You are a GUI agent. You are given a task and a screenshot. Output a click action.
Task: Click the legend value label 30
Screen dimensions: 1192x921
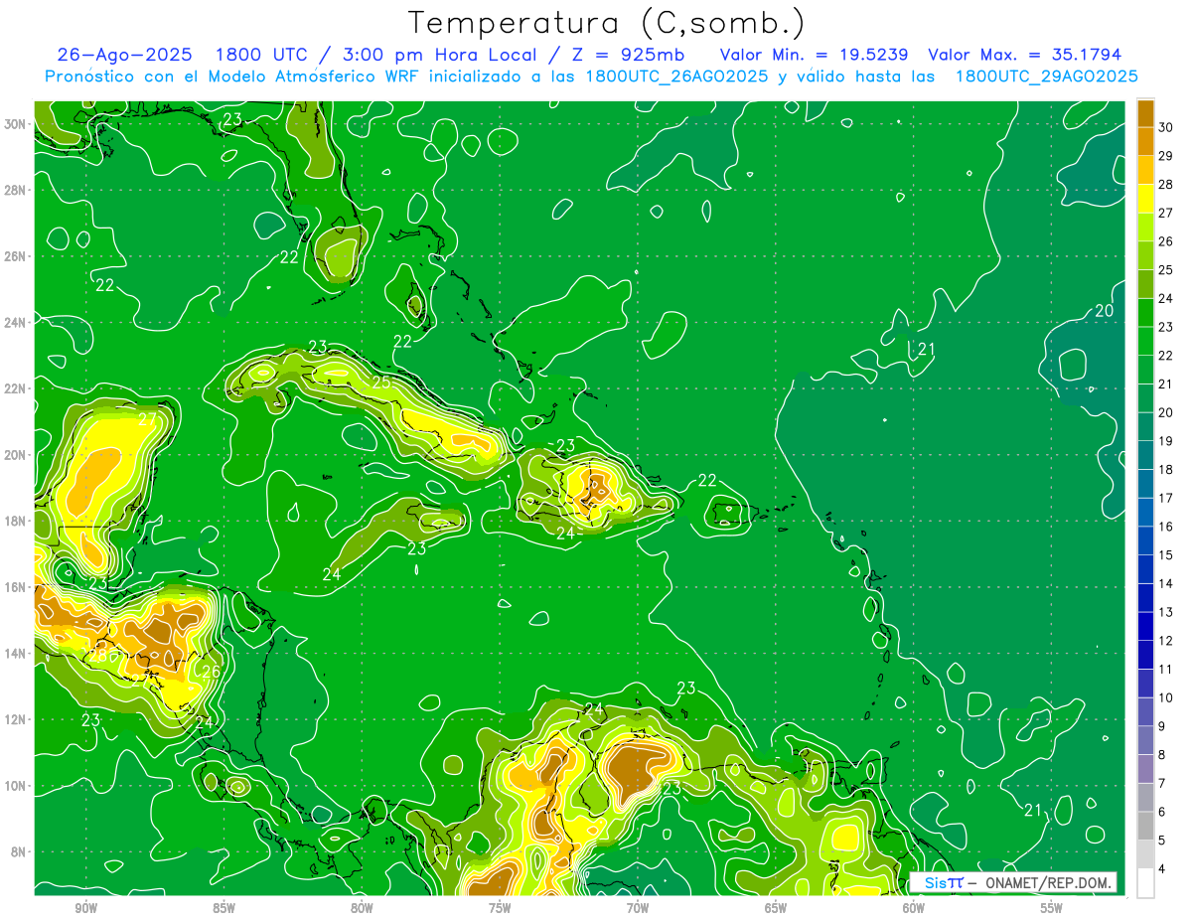coord(1165,127)
